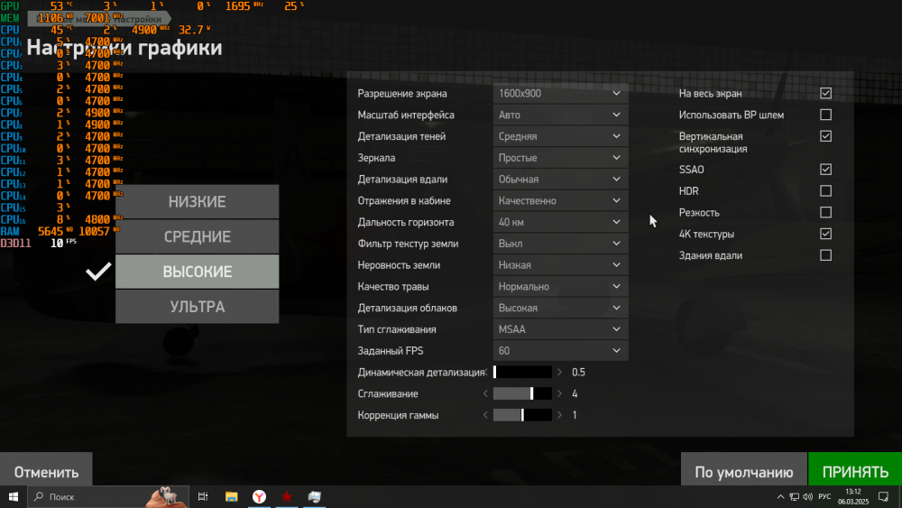
Task: Click the Настройки breadcrumb at top
Action: (137, 19)
